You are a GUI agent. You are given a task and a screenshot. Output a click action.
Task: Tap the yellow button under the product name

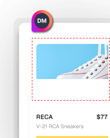[x=72, y=137]
